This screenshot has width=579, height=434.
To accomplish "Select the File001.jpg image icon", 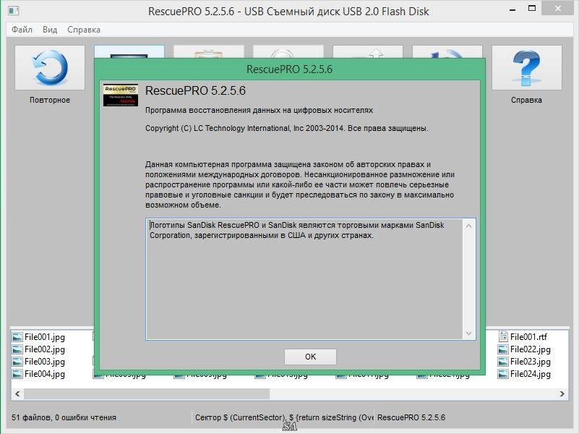I will (17, 337).
